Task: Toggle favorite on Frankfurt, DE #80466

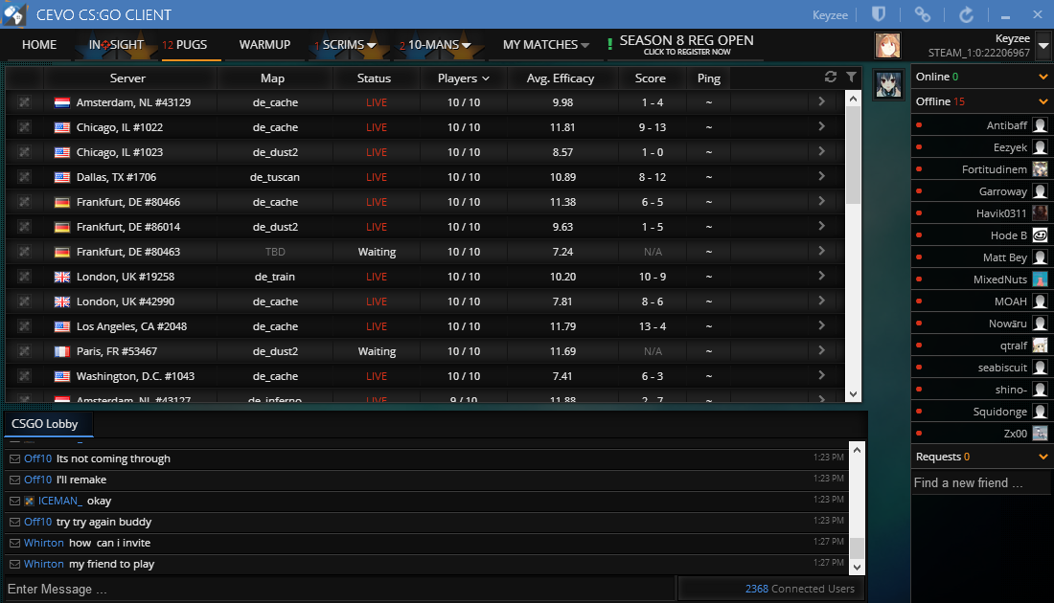Action: pos(24,201)
